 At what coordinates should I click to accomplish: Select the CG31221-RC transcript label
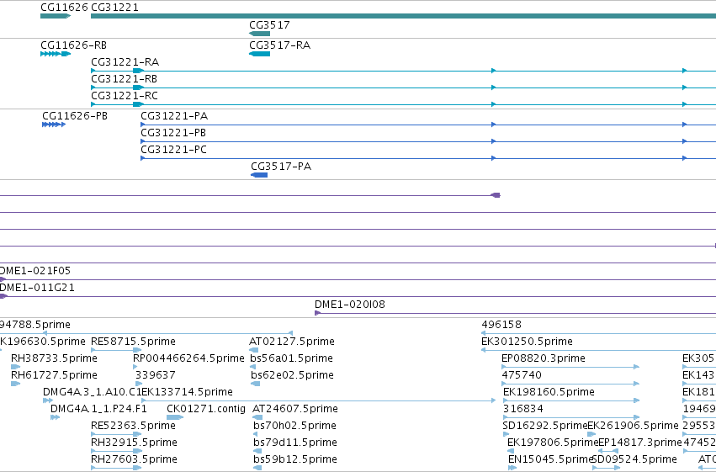pyautogui.click(x=125, y=95)
